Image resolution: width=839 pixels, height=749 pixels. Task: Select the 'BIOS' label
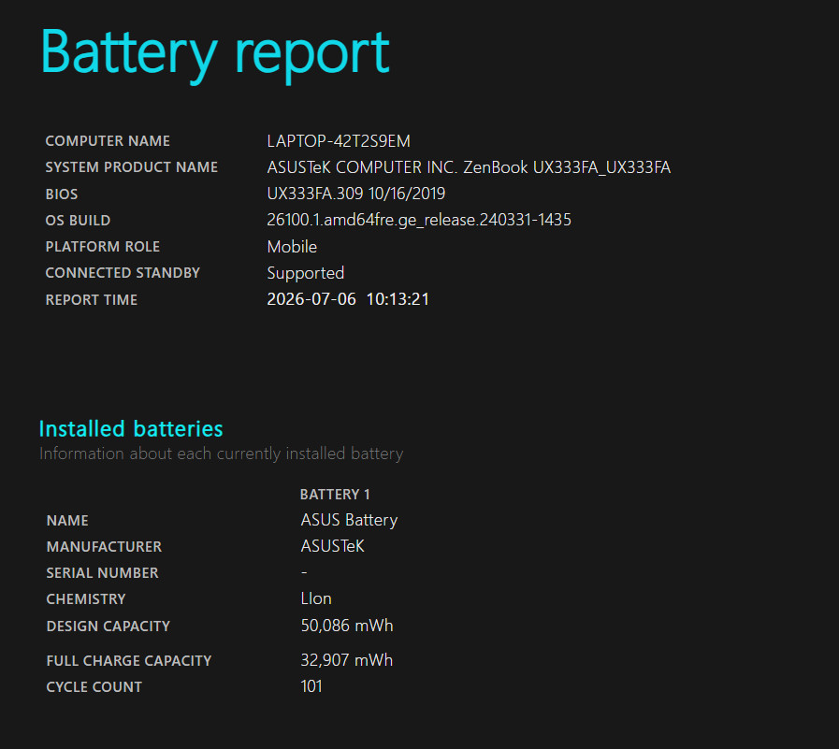pyautogui.click(x=62, y=194)
